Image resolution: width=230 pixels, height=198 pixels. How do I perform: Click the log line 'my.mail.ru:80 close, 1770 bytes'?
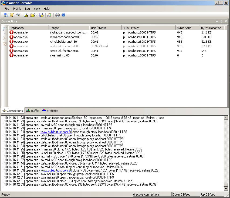pos(73,156)
